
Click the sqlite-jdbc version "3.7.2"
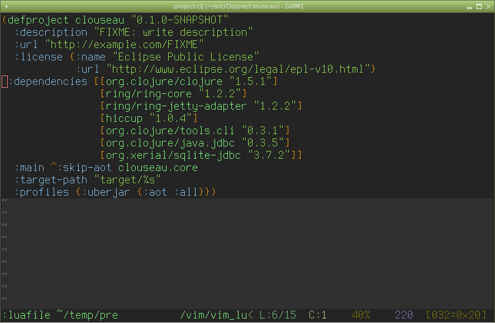pyautogui.click(x=269, y=156)
